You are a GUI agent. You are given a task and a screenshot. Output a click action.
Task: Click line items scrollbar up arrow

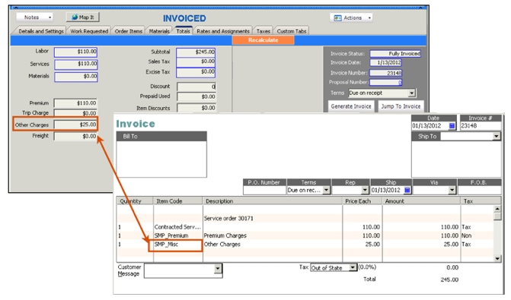tap(497, 209)
